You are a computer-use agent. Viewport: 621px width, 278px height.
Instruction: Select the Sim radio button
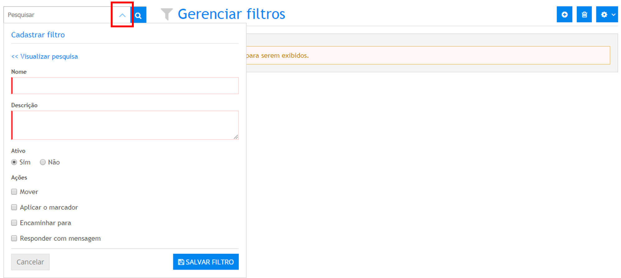[x=14, y=162]
